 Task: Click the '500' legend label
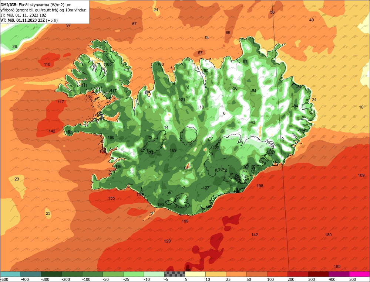pyautogui.click(x=353, y=279)
